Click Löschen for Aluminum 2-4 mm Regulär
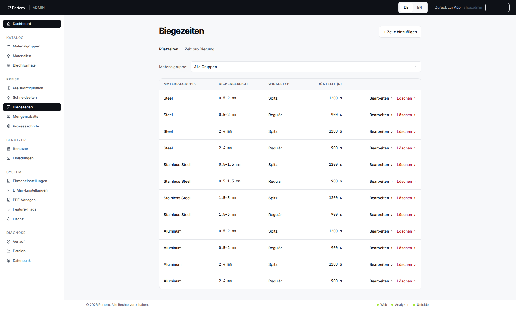Viewport: 516px width, 309px height. tap(406, 281)
